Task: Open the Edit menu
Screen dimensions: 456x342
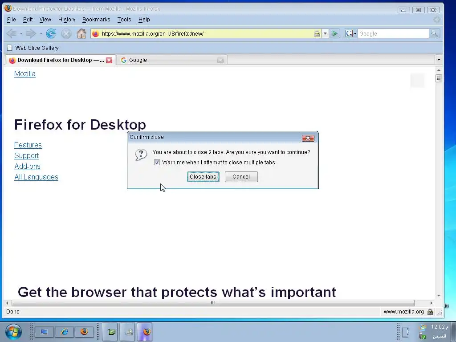Action: coord(28,20)
